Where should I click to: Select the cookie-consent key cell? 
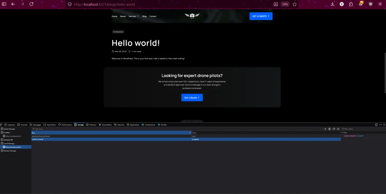pos(111,139)
